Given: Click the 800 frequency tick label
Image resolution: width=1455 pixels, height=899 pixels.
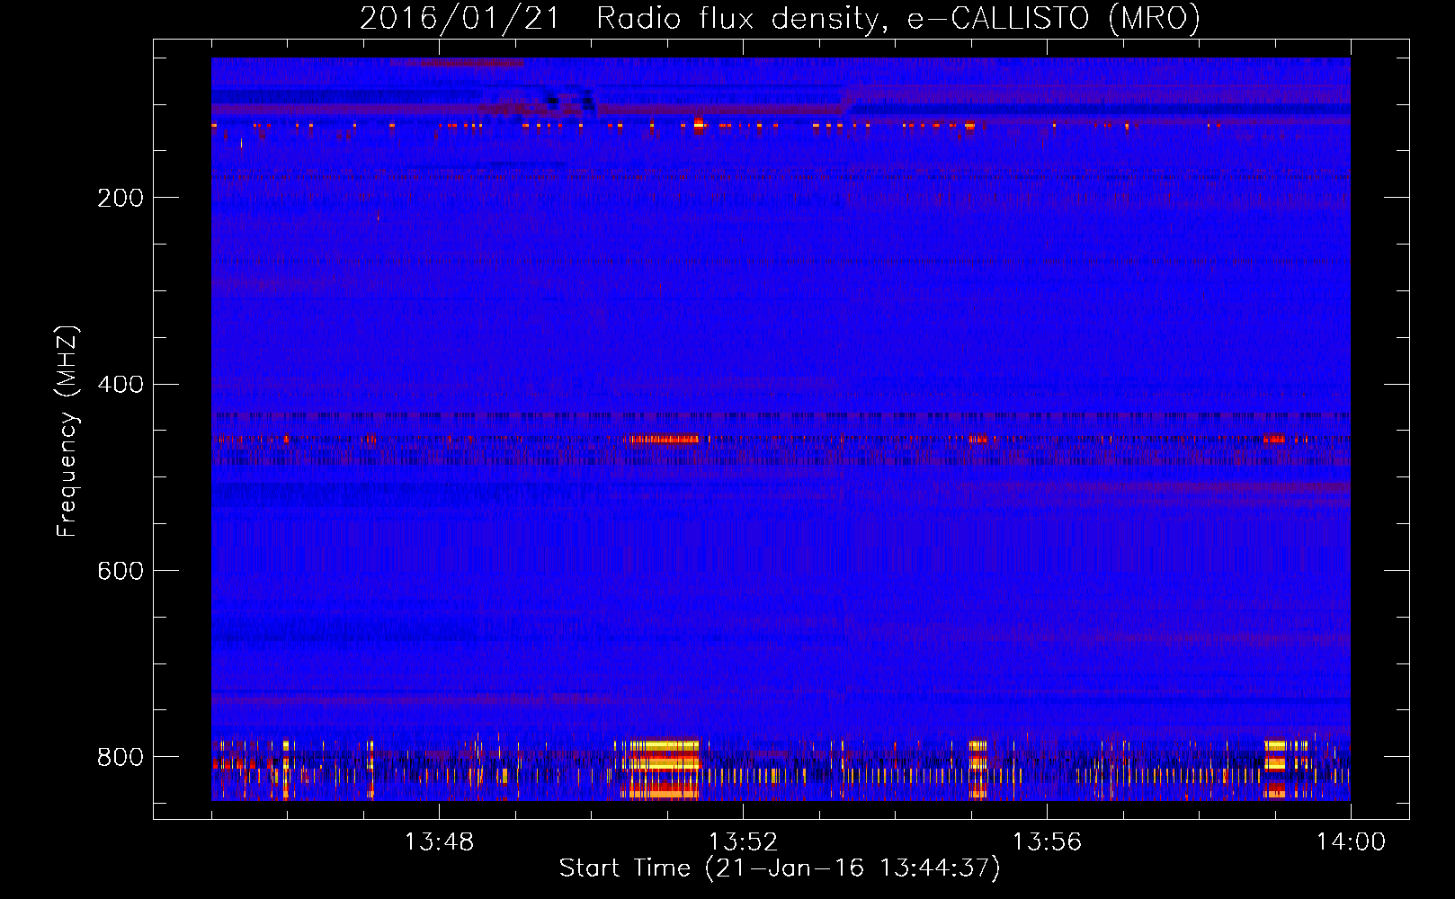Looking at the screenshot, I should pyautogui.click(x=121, y=757).
